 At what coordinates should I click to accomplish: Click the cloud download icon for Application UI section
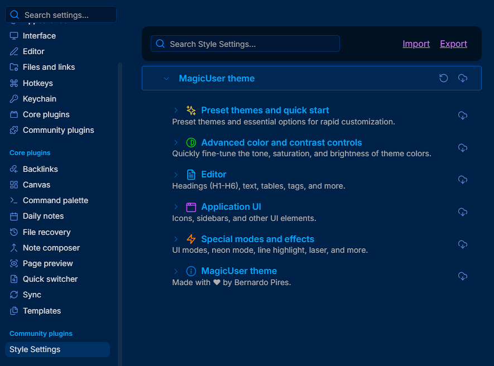click(x=463, y=212)
